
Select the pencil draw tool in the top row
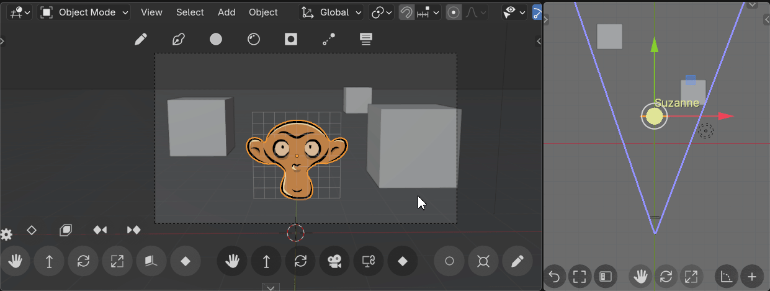pos(141,40)
